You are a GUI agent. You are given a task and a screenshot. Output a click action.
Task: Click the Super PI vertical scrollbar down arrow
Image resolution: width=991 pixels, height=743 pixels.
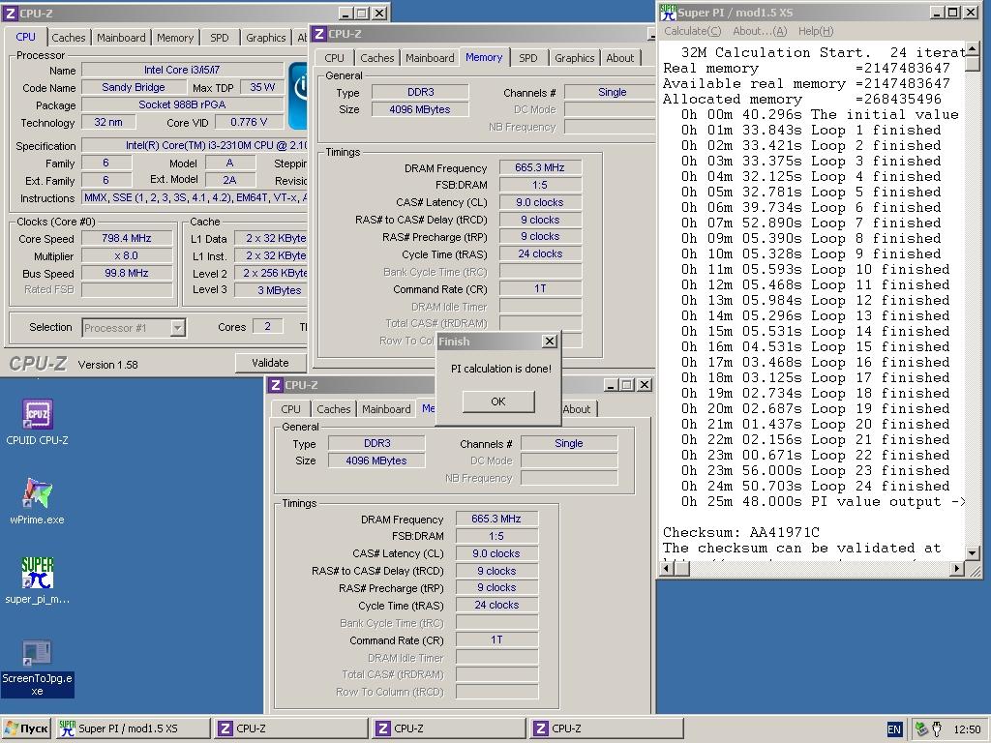pyautogui.click(x=973, y=552)
